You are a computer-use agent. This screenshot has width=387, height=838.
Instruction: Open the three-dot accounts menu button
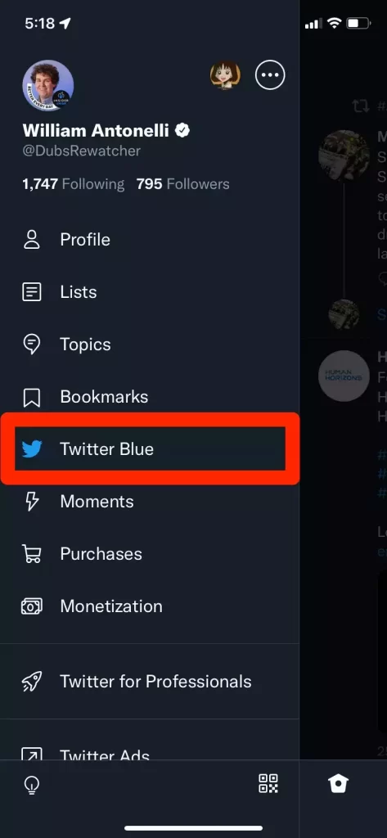click(x=270, y=74)
